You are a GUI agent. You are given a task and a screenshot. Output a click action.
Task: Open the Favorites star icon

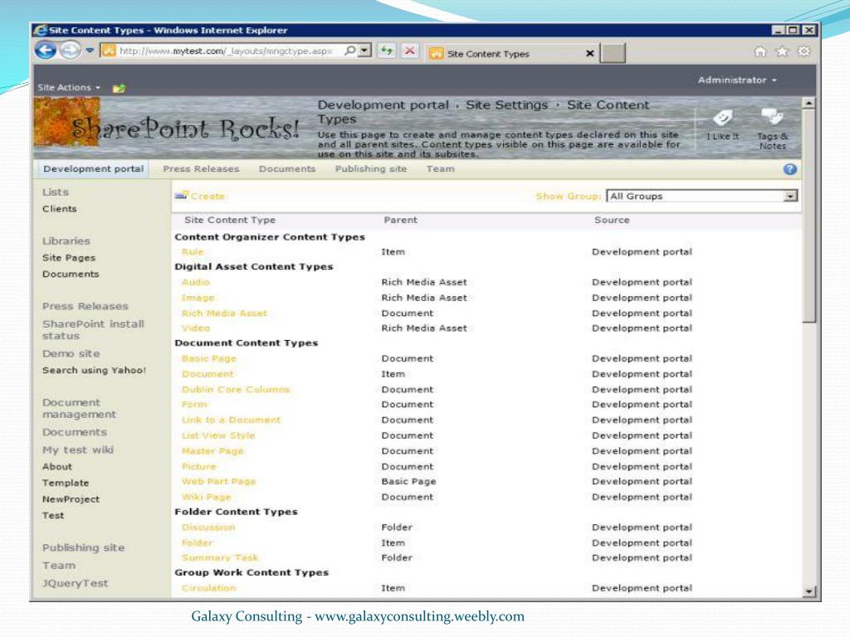782,51
